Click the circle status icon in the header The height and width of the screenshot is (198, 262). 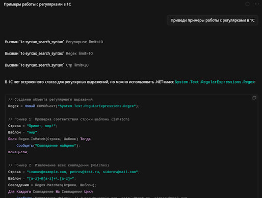tap(247, 4)
